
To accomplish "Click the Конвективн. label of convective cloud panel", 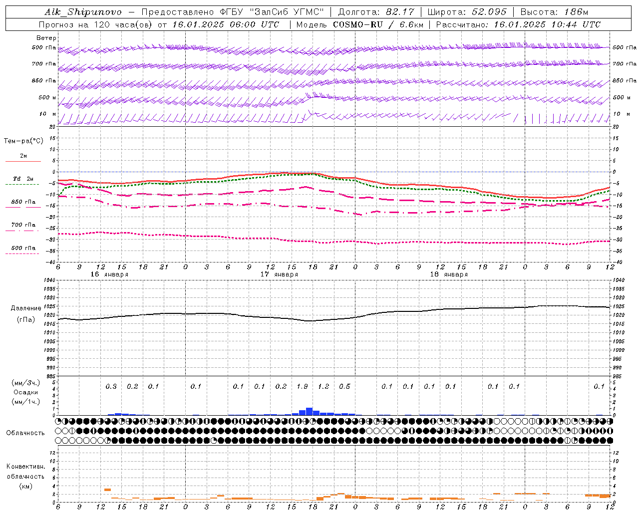I will (x=26, y=467).
